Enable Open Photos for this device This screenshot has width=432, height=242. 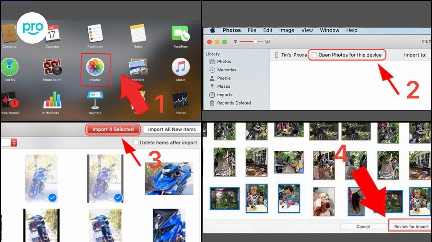click(x=314, y=55)
